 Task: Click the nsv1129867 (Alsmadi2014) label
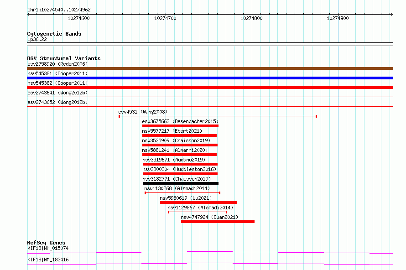(200, 208)
